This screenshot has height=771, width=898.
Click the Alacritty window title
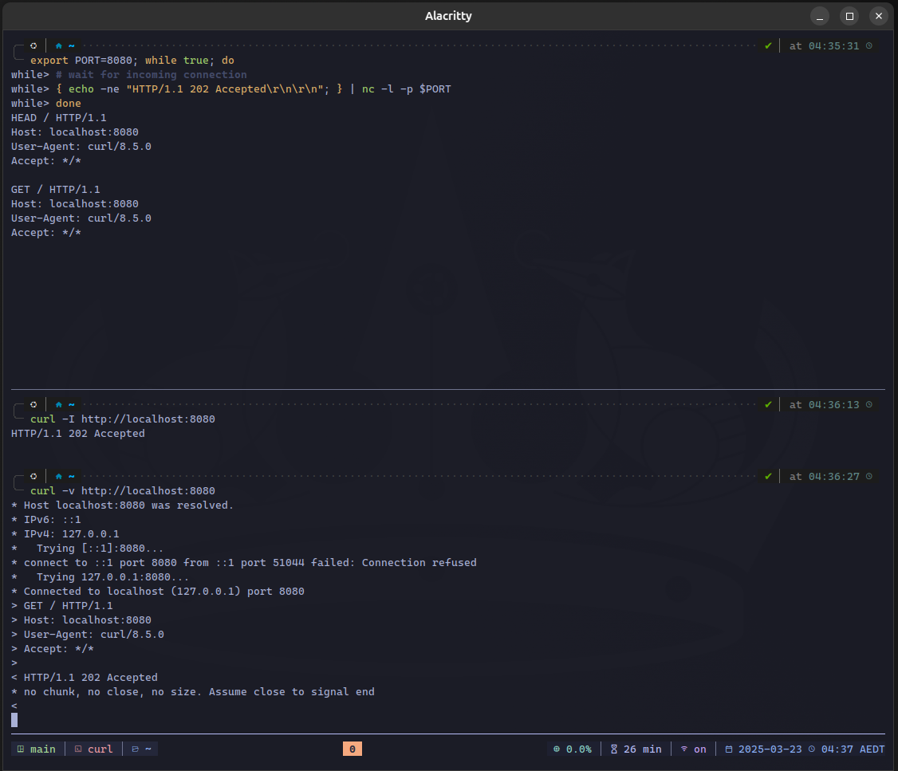click(x=448, y=16)
